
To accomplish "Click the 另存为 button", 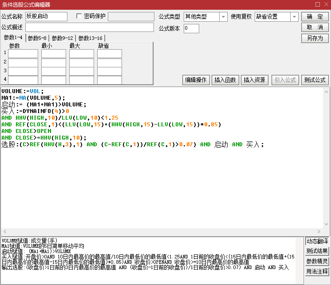I will pos(315,39).
